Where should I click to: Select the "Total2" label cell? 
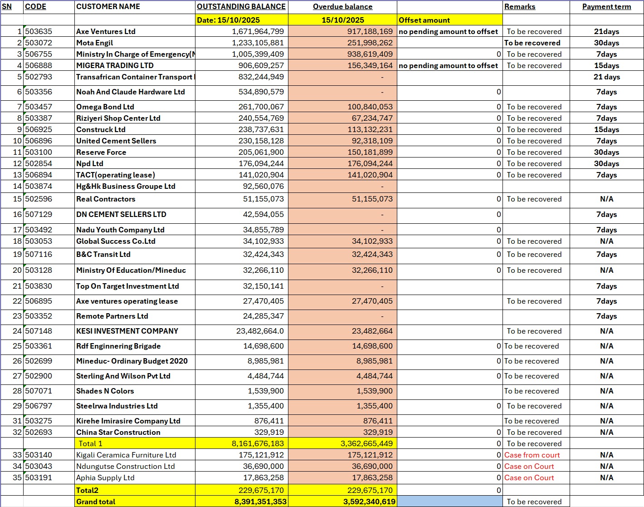coord(88,490)
